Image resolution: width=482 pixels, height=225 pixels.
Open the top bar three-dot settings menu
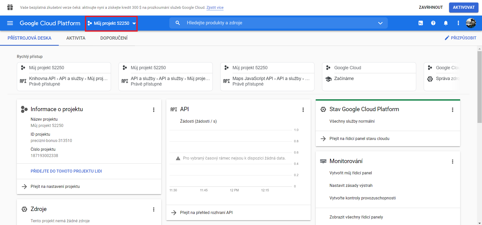458,23
